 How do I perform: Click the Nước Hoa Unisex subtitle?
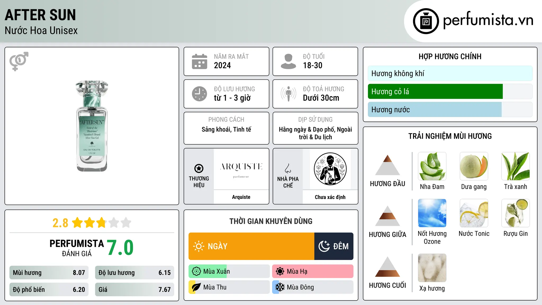41,31
